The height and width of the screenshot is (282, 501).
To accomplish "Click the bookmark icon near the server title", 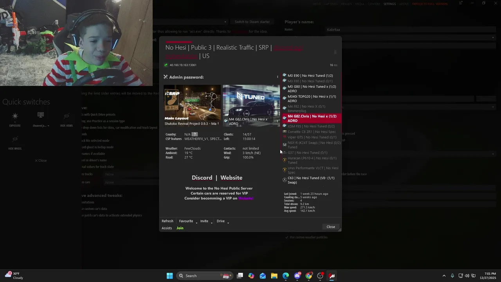I will (335, 52).
